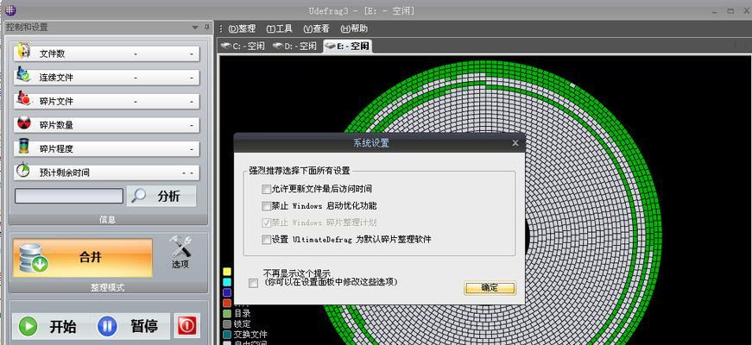The height and width of the screenshot is (345, 752).
Task: Switch to drive C: tab
Action: pyautogui.click(x=243, y=47)
